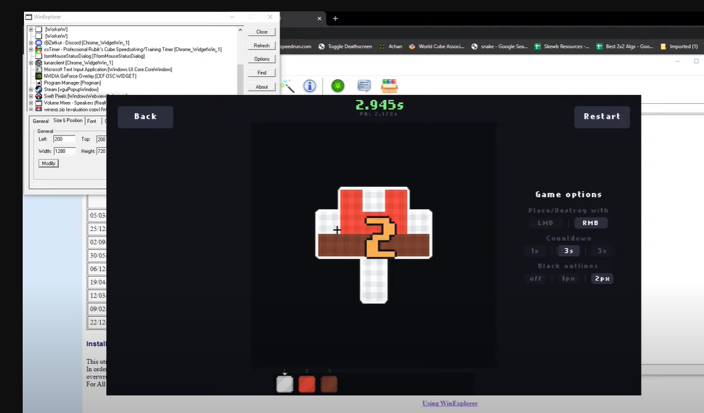Select the red block in hotbar
This screenshot has height=413, width=704.
307,384
